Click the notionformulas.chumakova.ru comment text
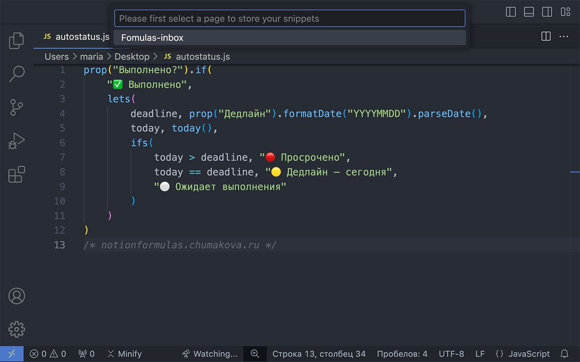Screen dimensions: 580x362 (x=180, y=245)
